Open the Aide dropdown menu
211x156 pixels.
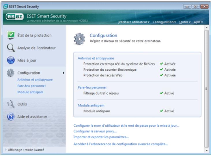pyautogui.click(x=198, y=22)
